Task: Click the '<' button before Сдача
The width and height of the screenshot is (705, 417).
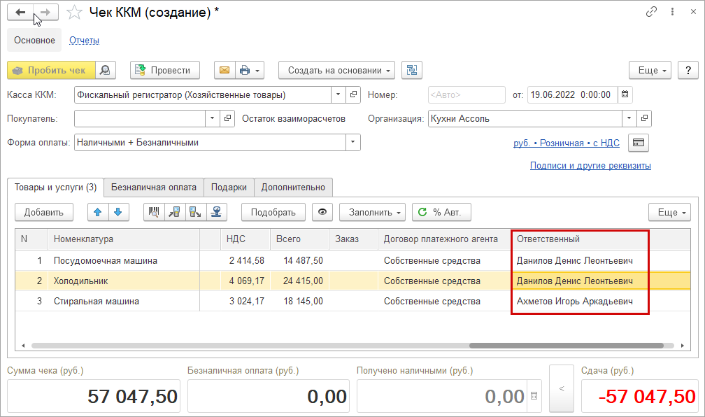Action: [562, 388]
